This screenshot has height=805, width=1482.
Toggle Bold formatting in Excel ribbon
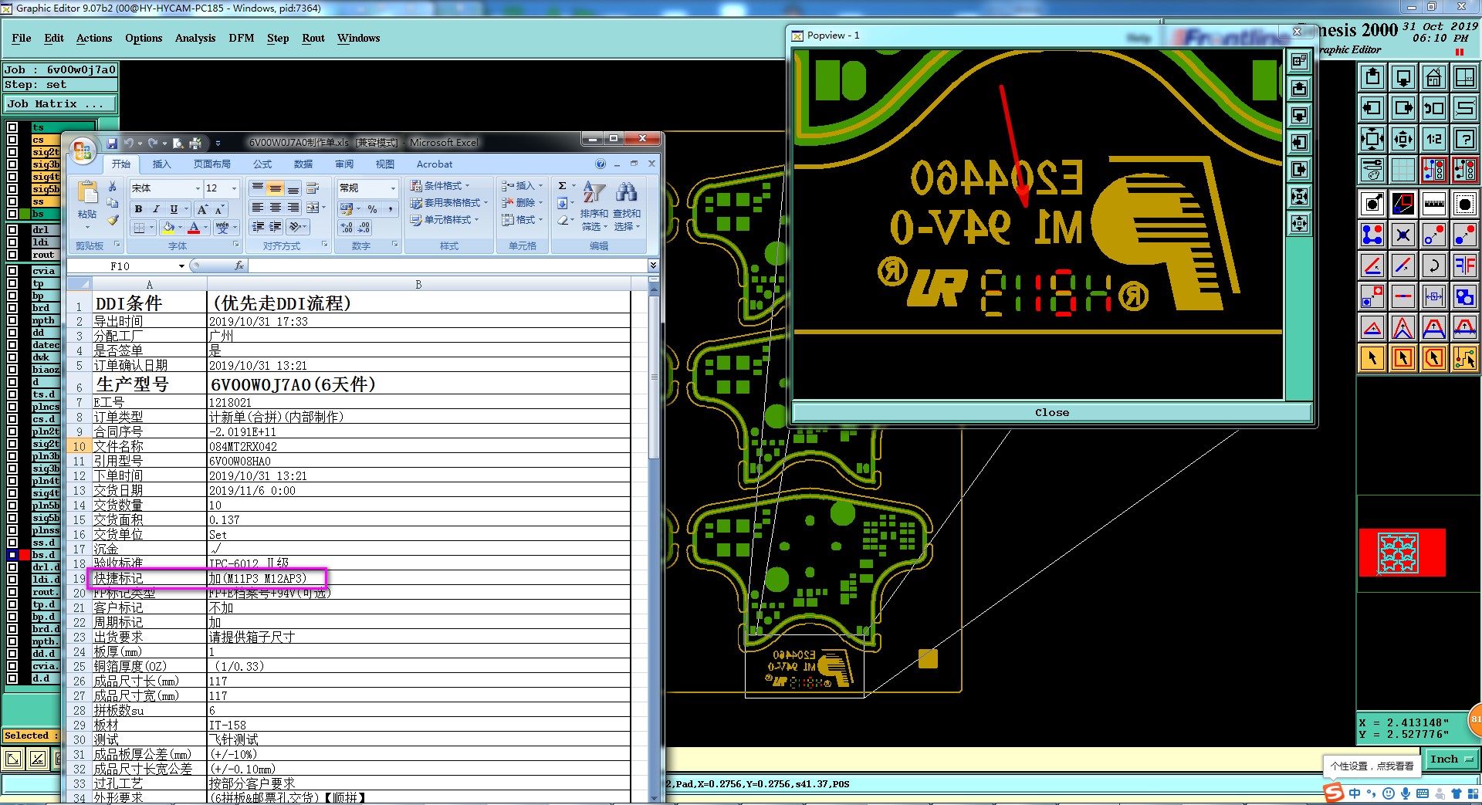point(138,209)
